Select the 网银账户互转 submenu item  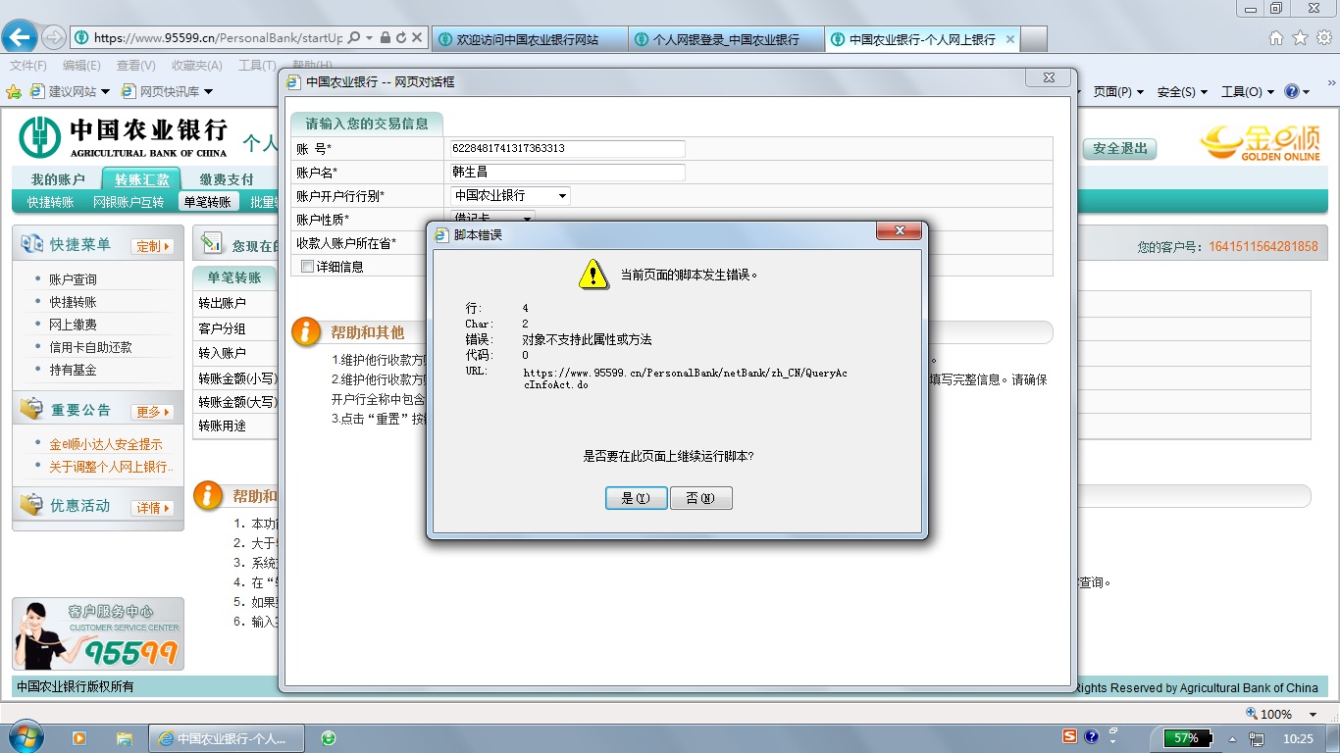(129, 202)
